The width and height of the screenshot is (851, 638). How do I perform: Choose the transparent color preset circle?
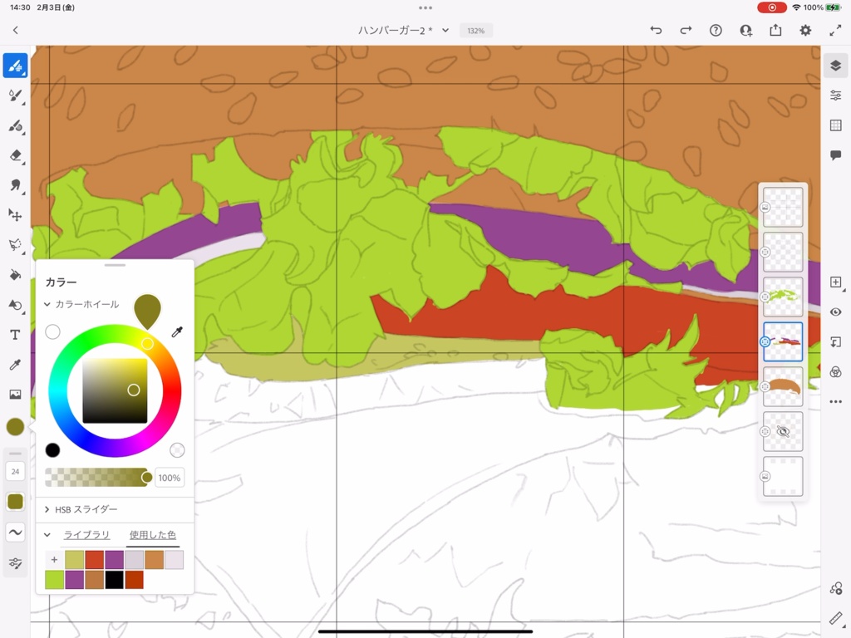[177, 450]
